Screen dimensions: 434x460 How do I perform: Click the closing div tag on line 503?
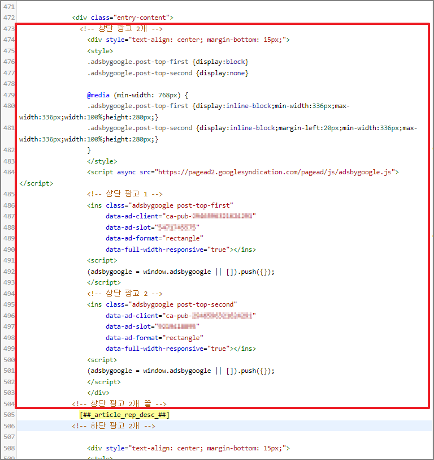tap(98, 393)
